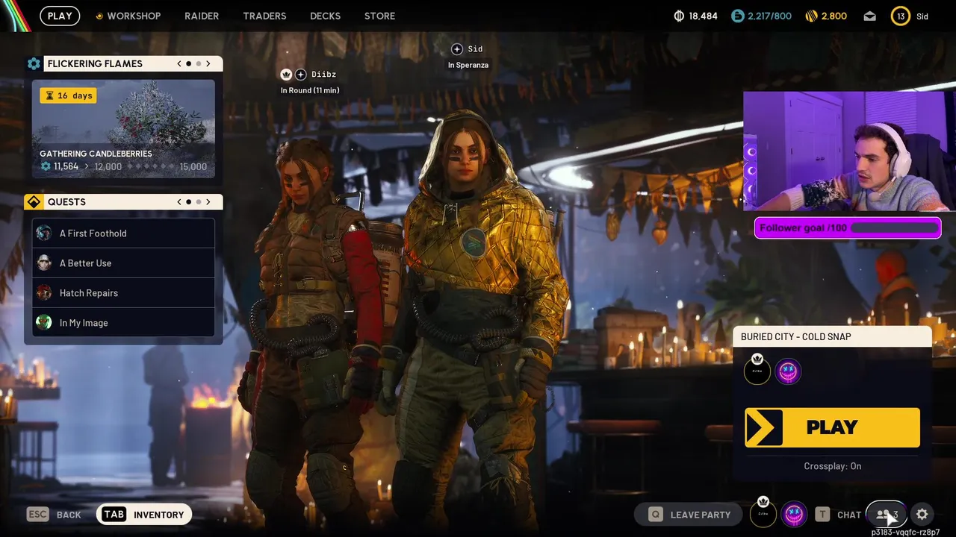Open the PLAY tab in top navigation
Image resolution: width=956 pixels, height=537 pixels.
tap(60, 16)
